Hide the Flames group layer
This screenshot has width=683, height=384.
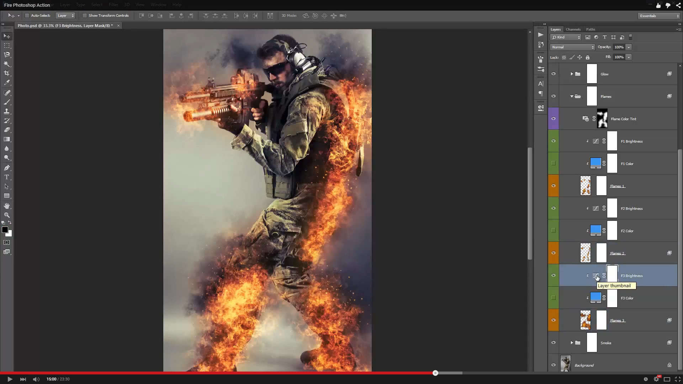(x=554, y=96)
